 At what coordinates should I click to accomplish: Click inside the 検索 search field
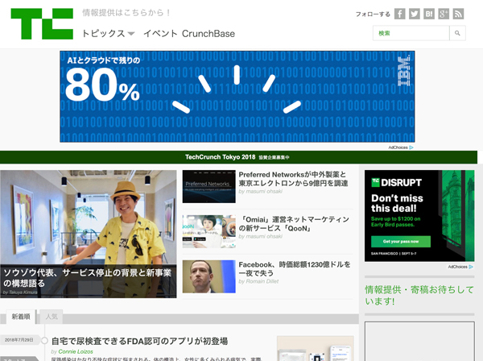411,33
